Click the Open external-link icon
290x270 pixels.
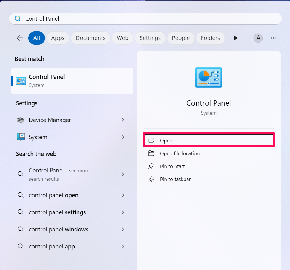pos(151,140)
